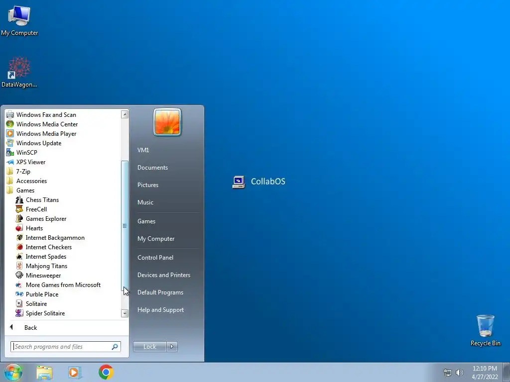Viewport: 510px width, 382px height.
Task: Select the DataWagon desktop shortcut
Action: tap(19, 72)
